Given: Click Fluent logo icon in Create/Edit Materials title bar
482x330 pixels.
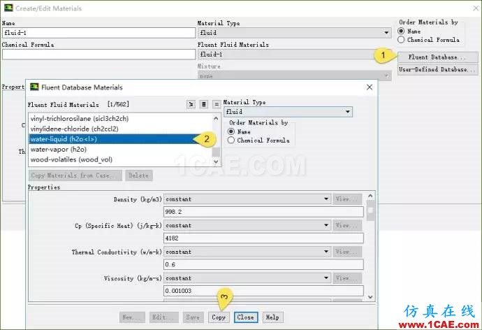Looking at the screenshot, I should (8, 8).
